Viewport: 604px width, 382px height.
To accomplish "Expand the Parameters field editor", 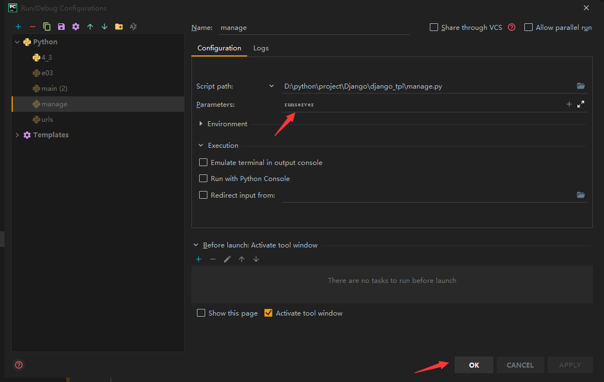I will click(x=581, y=104).
